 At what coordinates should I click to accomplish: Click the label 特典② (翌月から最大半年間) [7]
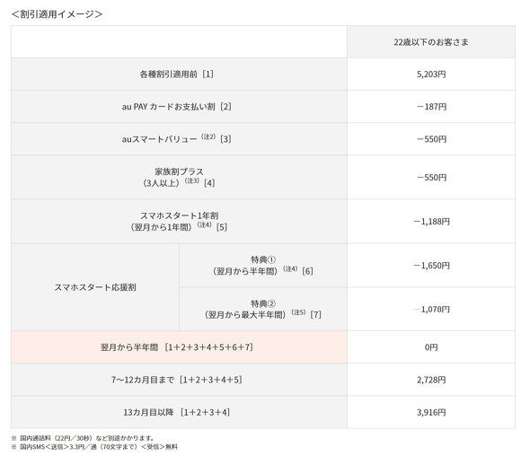[263, 309]
